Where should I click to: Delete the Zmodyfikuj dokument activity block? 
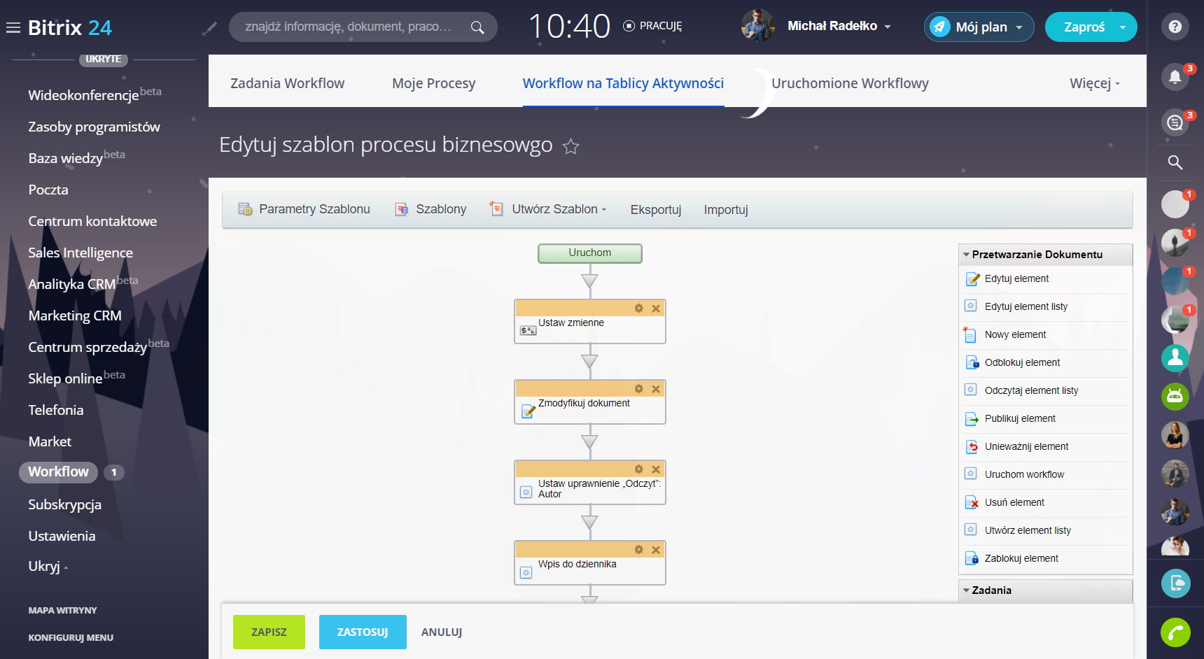[656, 389]
